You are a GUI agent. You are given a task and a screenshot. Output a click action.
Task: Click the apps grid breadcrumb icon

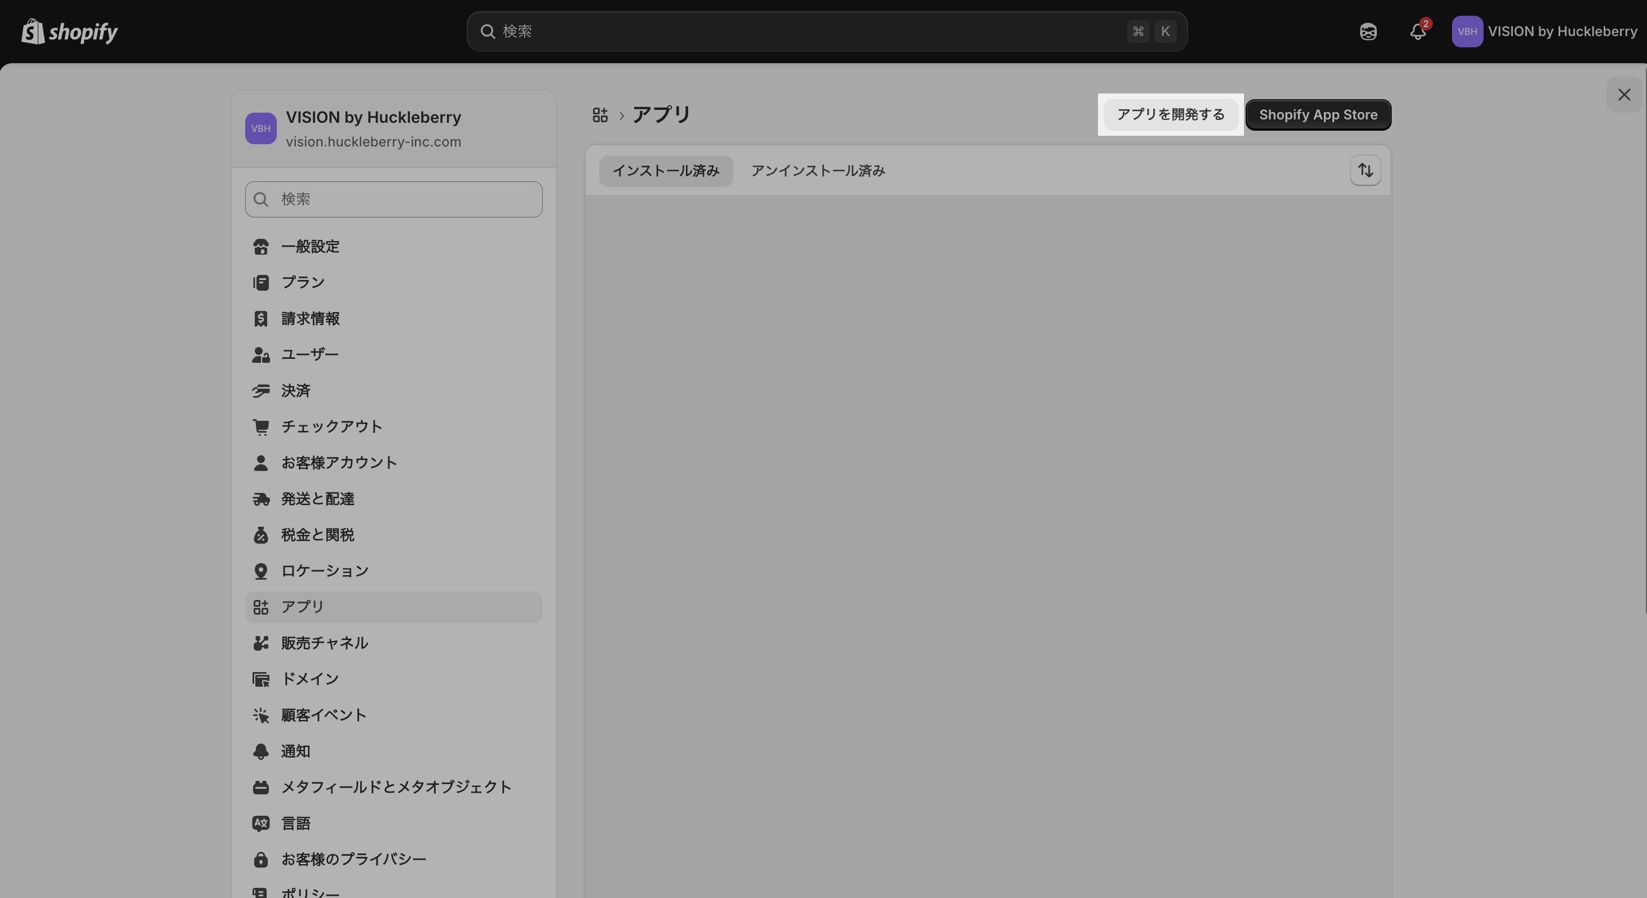coord(600,115)
